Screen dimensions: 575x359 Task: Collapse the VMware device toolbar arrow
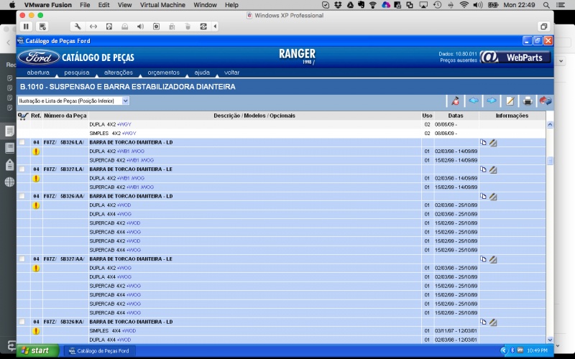tap(215, 27)
